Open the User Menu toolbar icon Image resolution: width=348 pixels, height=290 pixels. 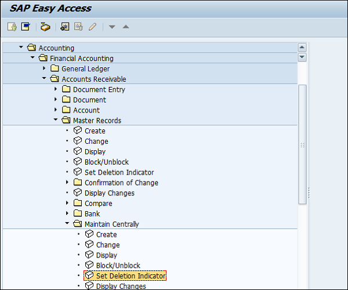12,27
